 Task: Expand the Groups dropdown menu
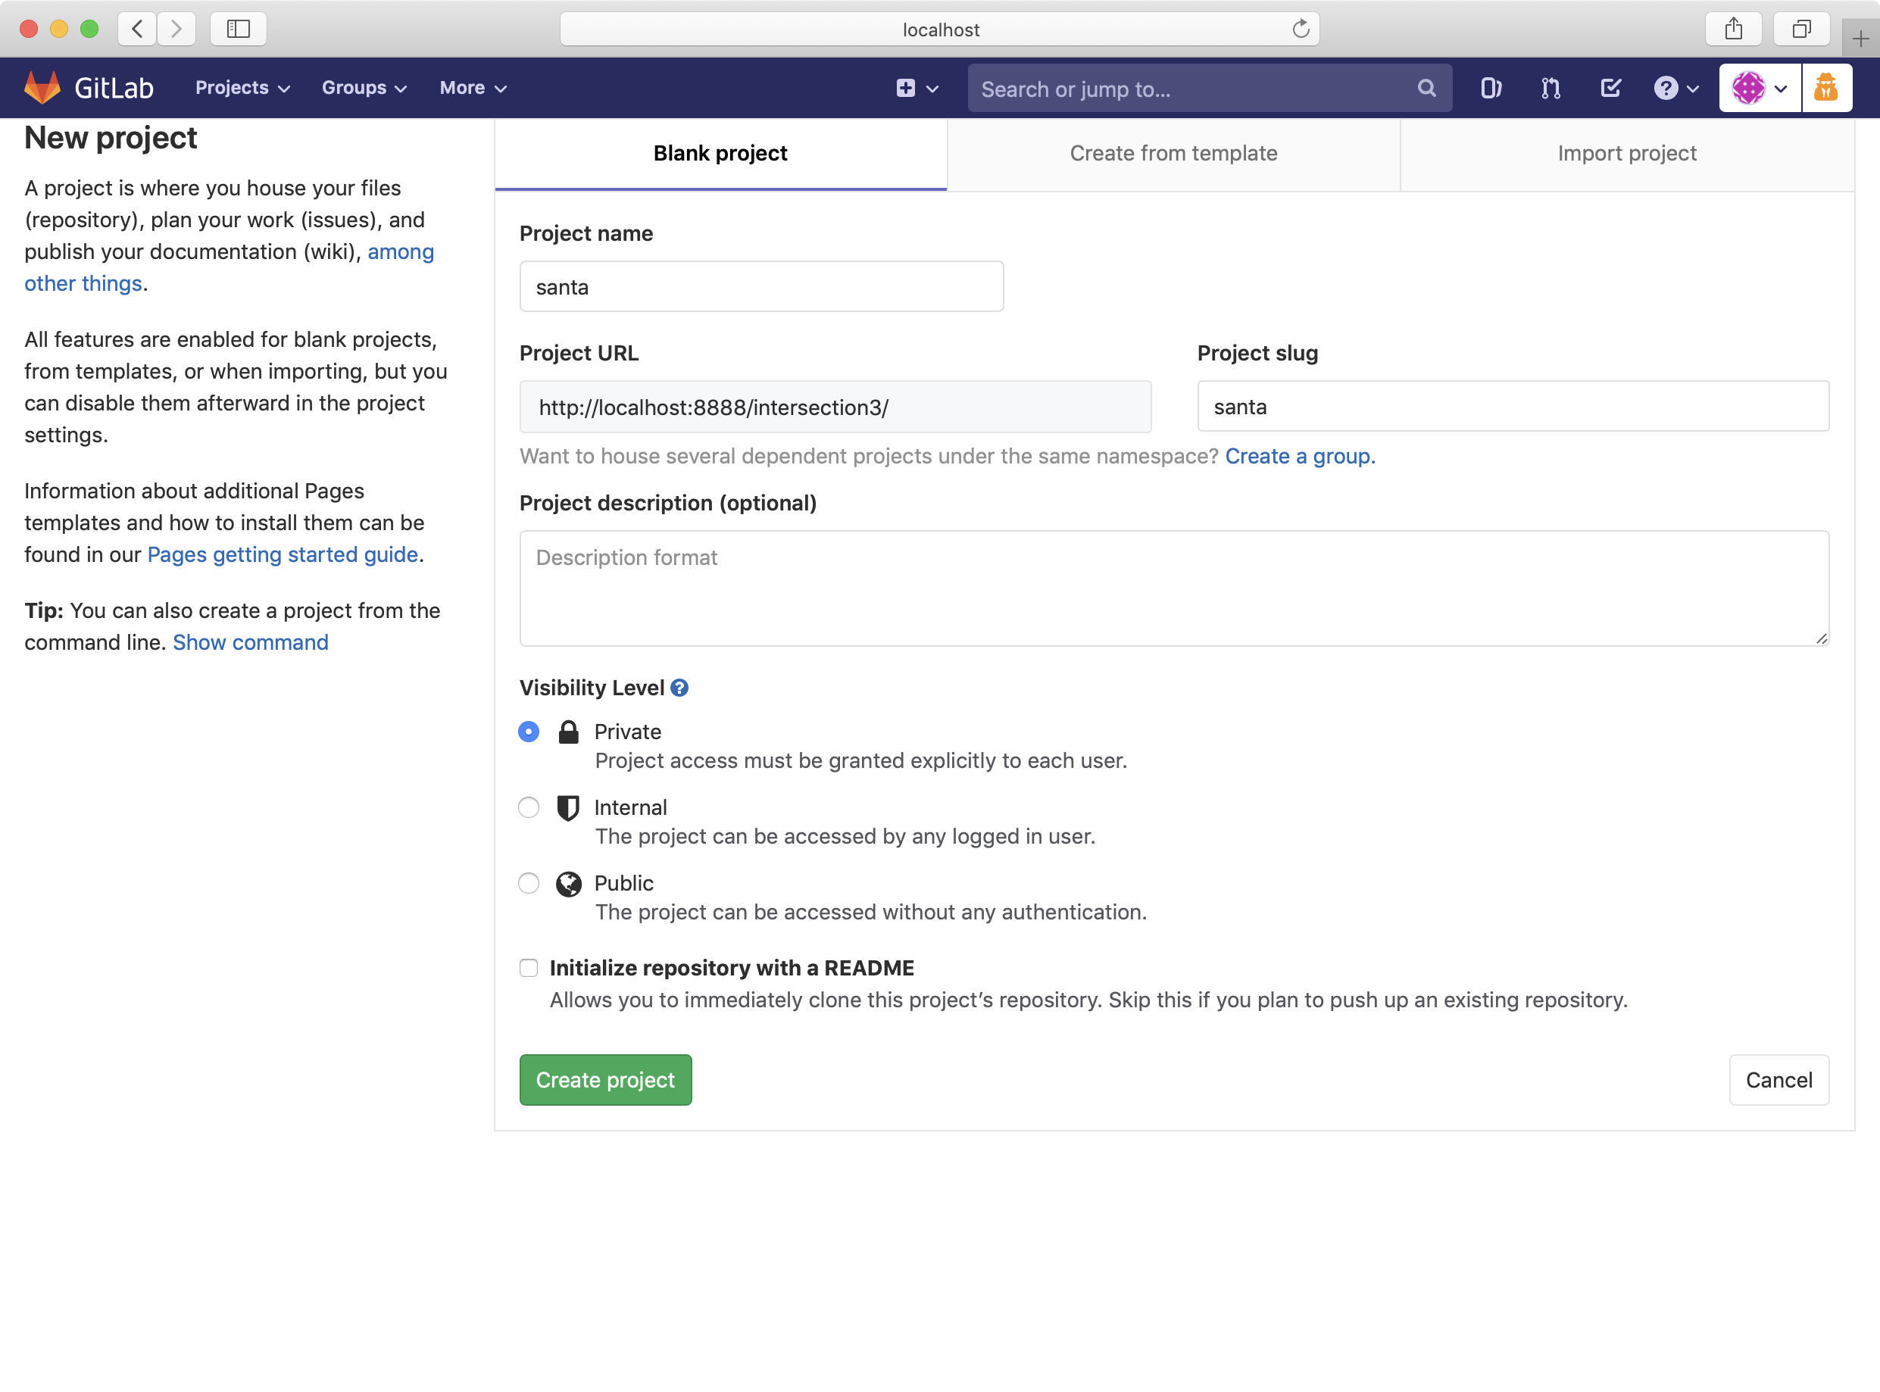point(364,88)
